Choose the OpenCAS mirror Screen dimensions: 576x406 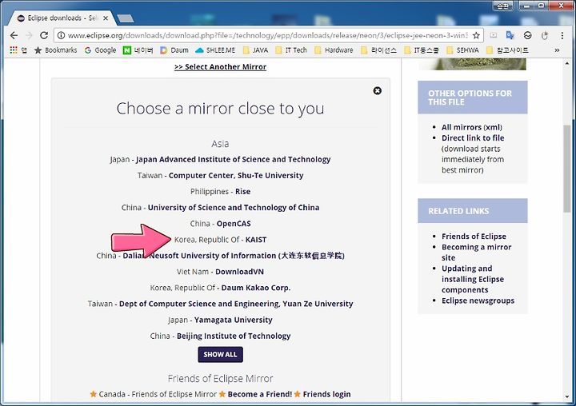pyautogui.click(x=234, y=224)
